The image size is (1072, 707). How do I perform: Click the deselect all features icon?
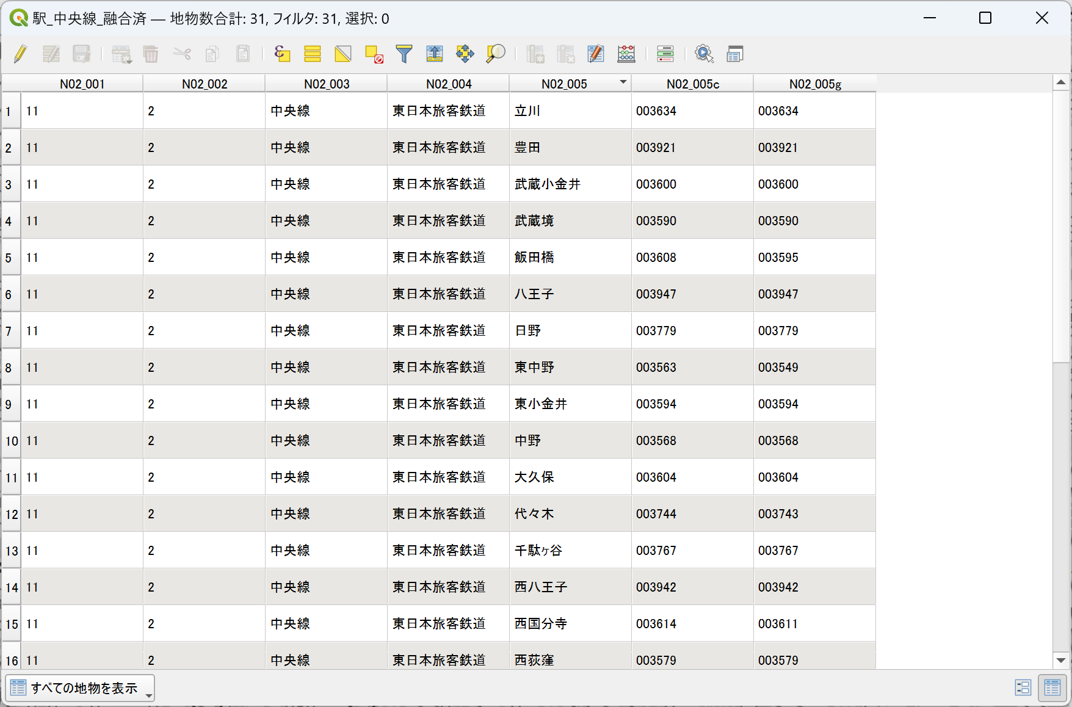click(374, 54)
